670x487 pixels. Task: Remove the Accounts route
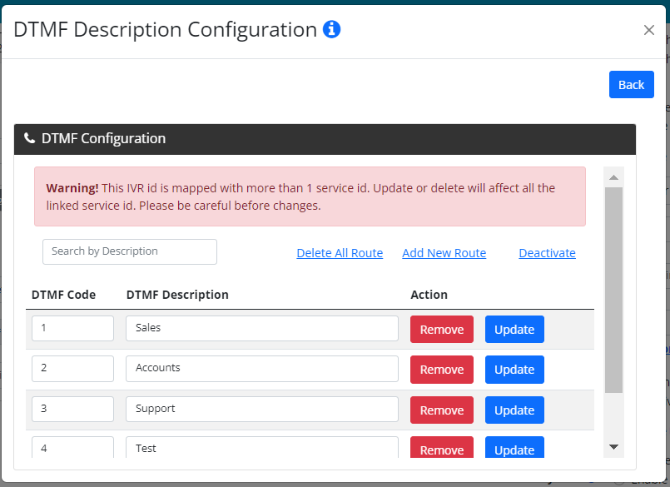tap(442, 370)
